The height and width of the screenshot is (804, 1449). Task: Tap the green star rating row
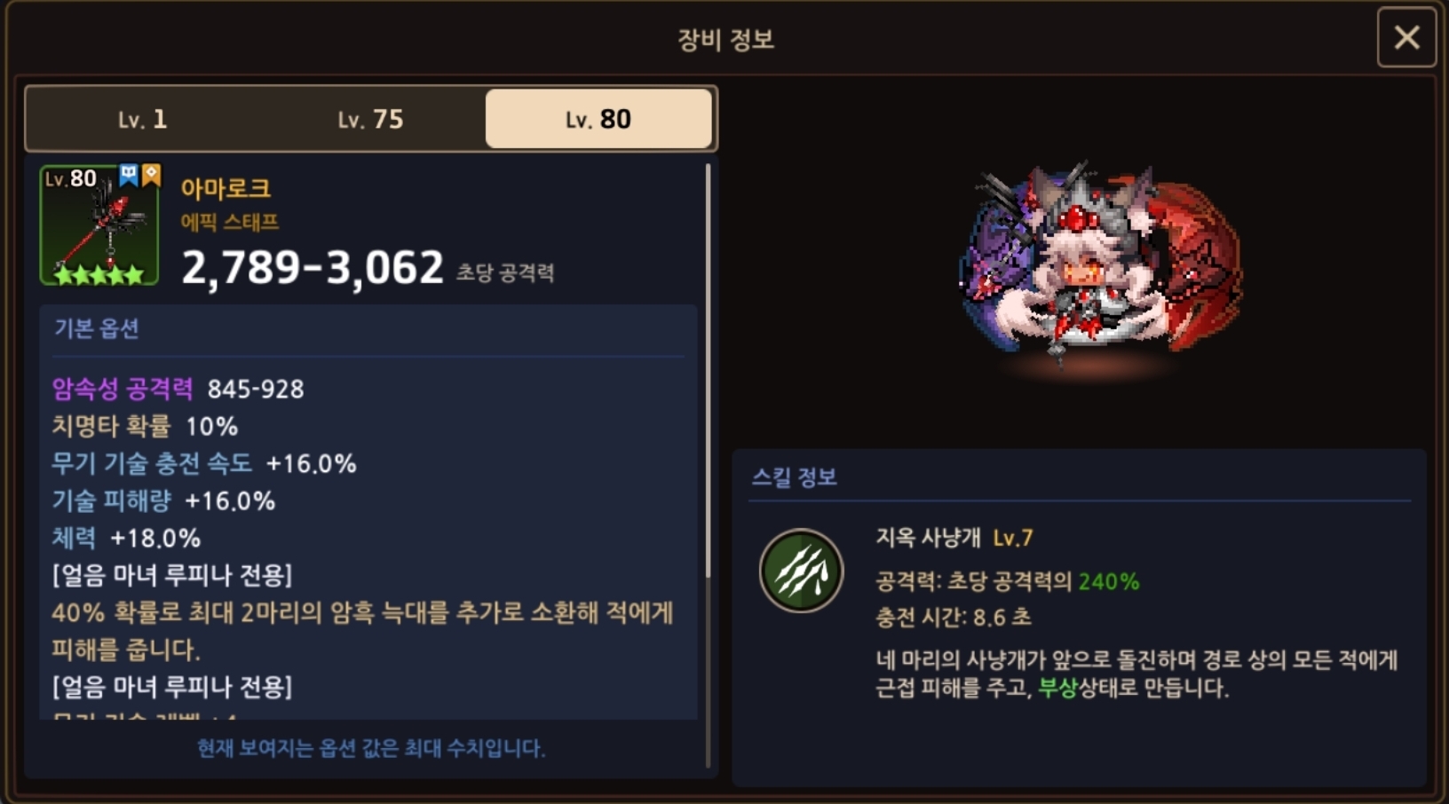pyautogui.click(x=99, y=274)
